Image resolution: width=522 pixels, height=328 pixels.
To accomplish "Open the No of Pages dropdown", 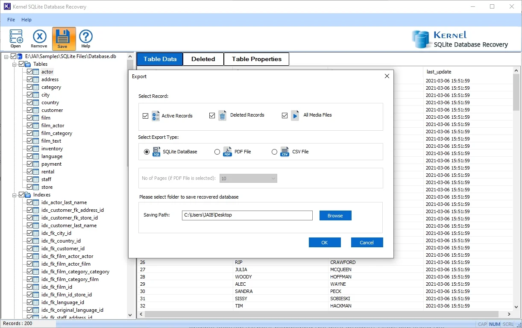I will tap(248, 179).
